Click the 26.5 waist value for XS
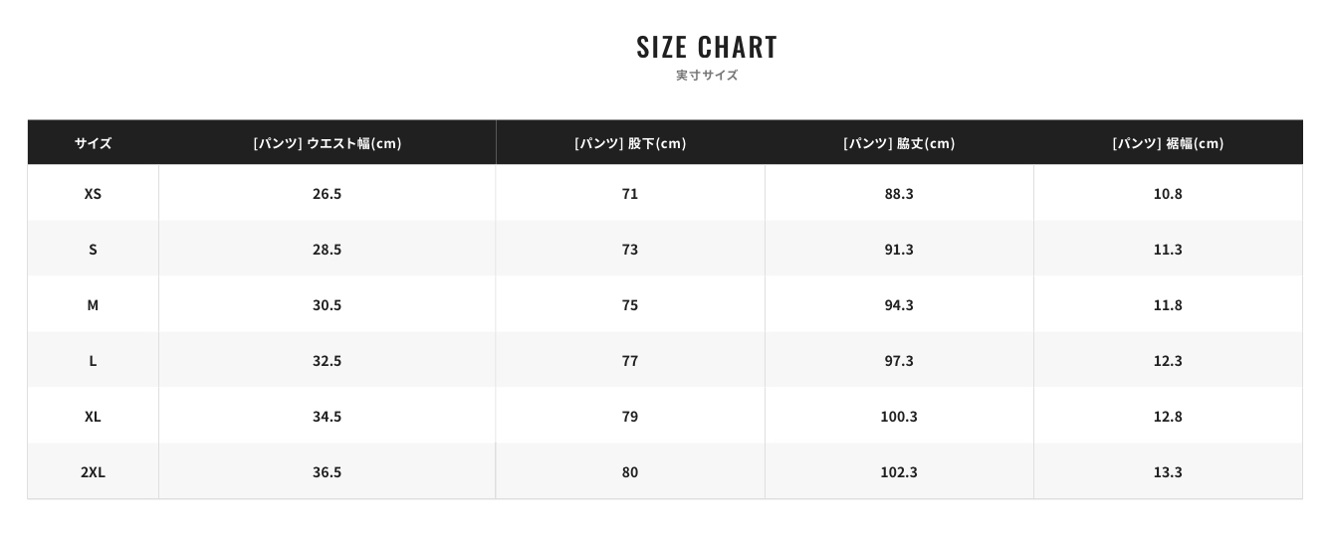Image resolution: width=1331 pixels, height=533 pixels. [327, 194]
